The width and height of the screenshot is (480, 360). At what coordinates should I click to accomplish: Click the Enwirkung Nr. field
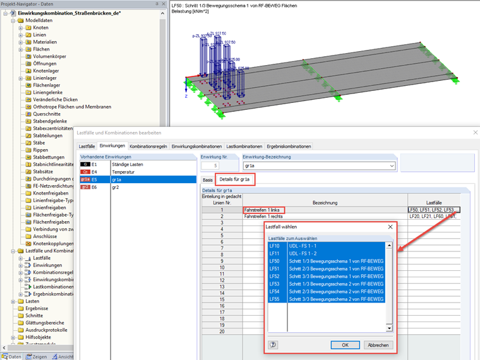point(210,165)
